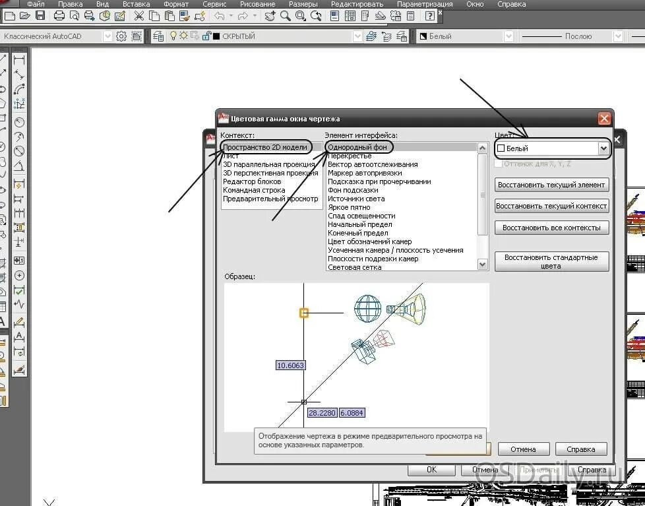Viewport: 645px width, 506px height.
Task: Click the black layer color swatch
Action: coord(216,36)
